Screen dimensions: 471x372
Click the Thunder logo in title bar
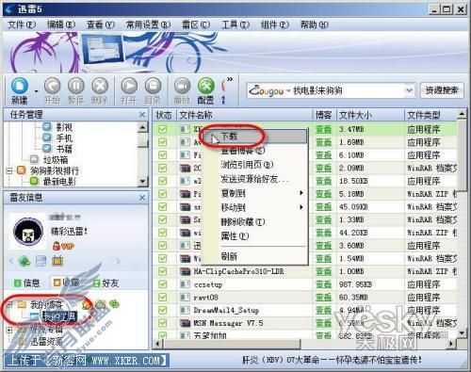click(x=9, y=9)
